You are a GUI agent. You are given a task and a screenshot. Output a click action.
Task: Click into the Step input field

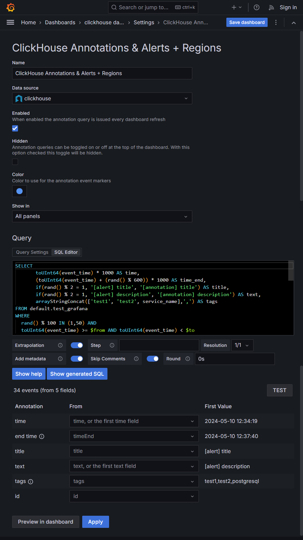159,345
